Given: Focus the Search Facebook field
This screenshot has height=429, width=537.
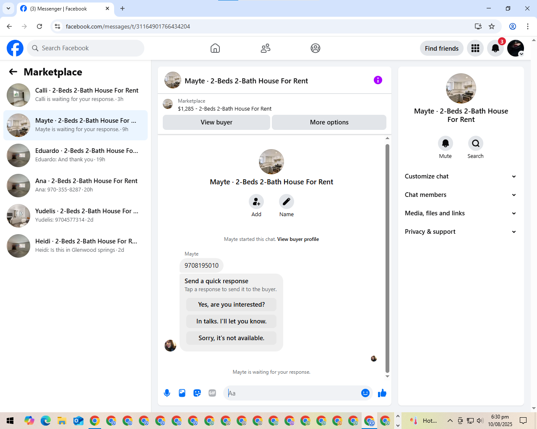Looking at the screenshot, I should coord(86,48).
